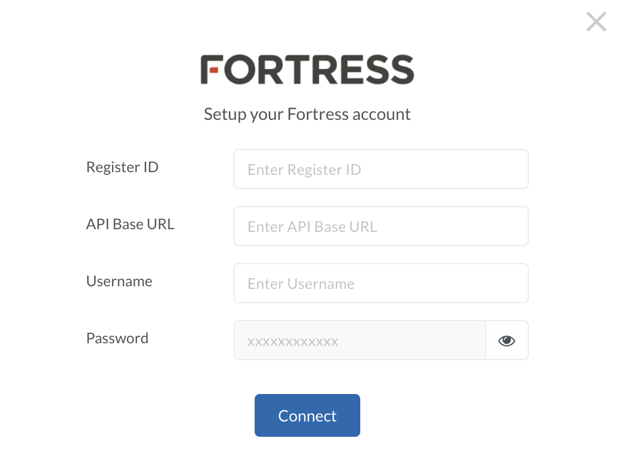Image resolution: width=617 pixels, height=469 pixels.
Task: Toggle password visibility off after revealing
Action: 506,340
